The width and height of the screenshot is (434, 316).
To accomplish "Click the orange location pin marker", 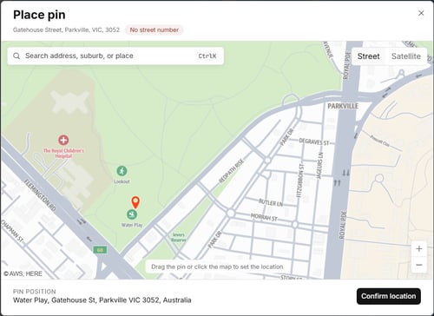I will click(x=135, y=202).
